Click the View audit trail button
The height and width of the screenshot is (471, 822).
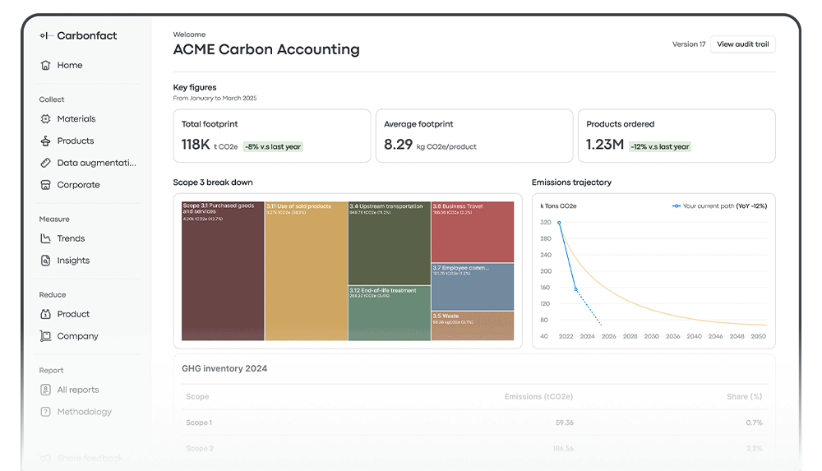pyautogui.click(x=743, y=44)
